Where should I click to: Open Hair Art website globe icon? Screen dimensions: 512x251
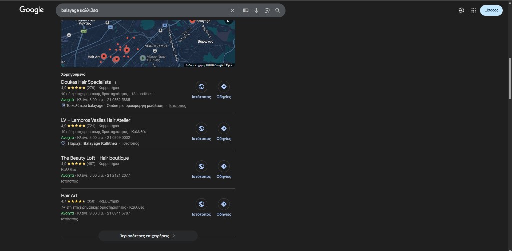point(201,204)
